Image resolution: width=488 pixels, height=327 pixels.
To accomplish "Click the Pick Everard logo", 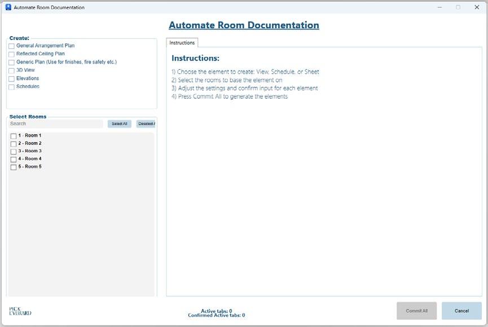I will [x=20, y=311].
